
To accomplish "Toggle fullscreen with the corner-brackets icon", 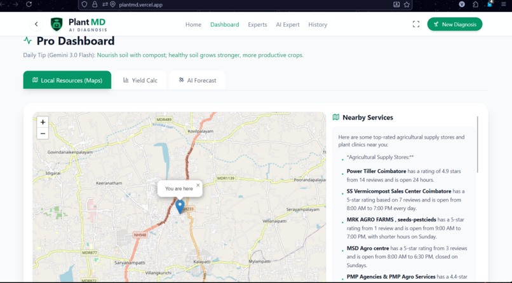I will [416, 24].
